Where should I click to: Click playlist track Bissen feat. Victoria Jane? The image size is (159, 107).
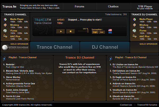[20, 71]
